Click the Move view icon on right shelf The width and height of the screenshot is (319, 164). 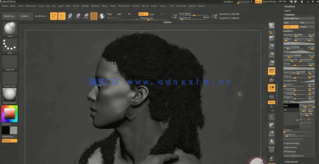click(x=272, y=125)
